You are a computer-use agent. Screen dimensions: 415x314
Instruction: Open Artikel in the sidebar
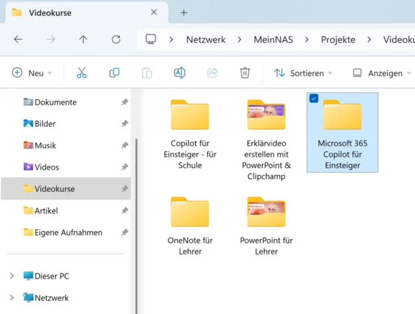(65, 210)
